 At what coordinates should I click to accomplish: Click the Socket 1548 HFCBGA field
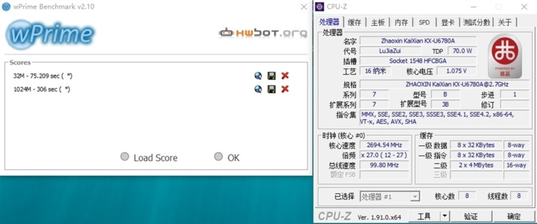418,61
